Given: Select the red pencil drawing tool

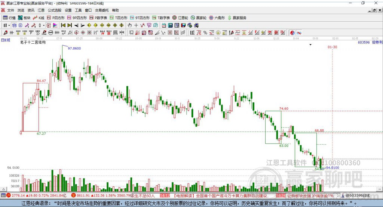Looking at the screenshot, I should point(5,33).
